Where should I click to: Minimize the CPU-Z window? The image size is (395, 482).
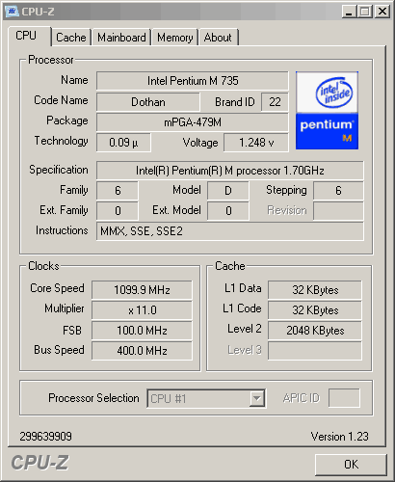pos(349,12)
